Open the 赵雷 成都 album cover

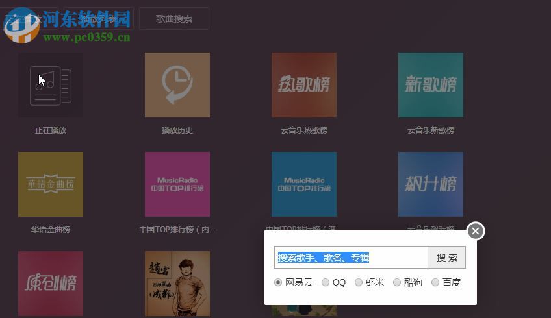coord(177,283)
